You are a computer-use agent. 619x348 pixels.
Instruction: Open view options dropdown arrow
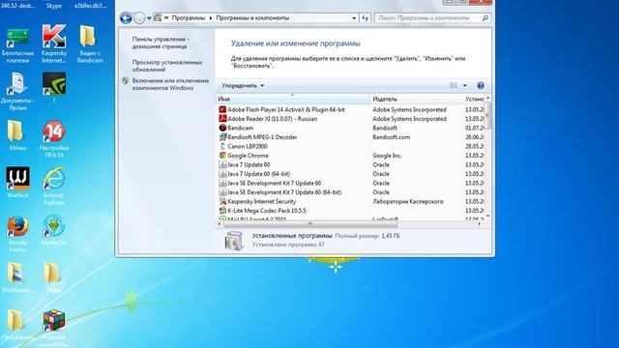[x=464, y=86]
